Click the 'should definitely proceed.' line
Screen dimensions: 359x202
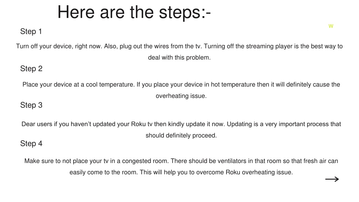pyautogui.click(x=181, y=135)
